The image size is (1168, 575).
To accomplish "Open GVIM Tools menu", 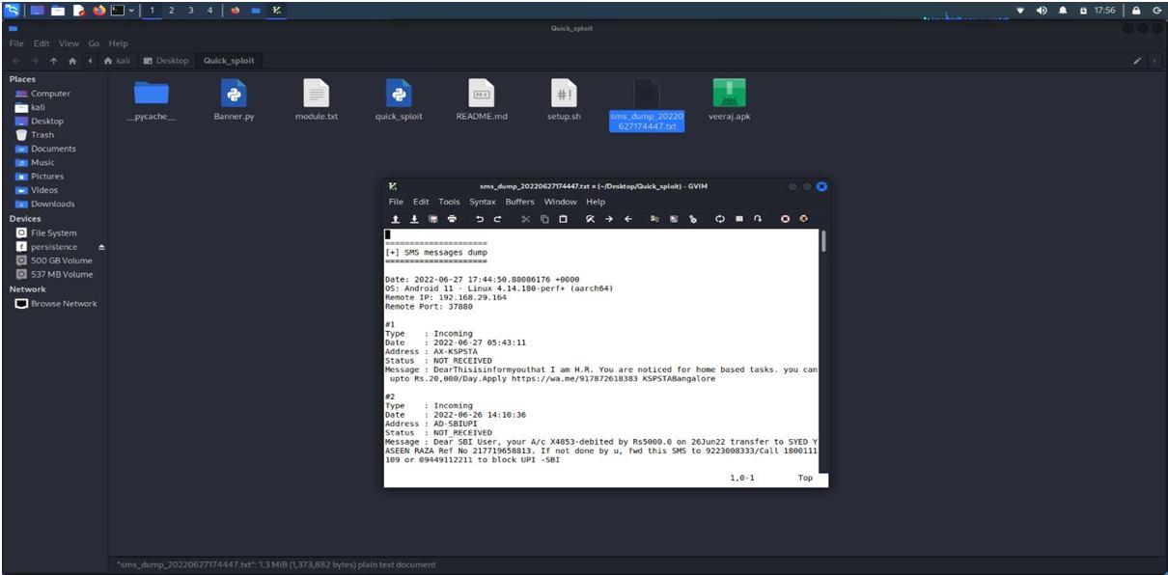I will point(449,202).
